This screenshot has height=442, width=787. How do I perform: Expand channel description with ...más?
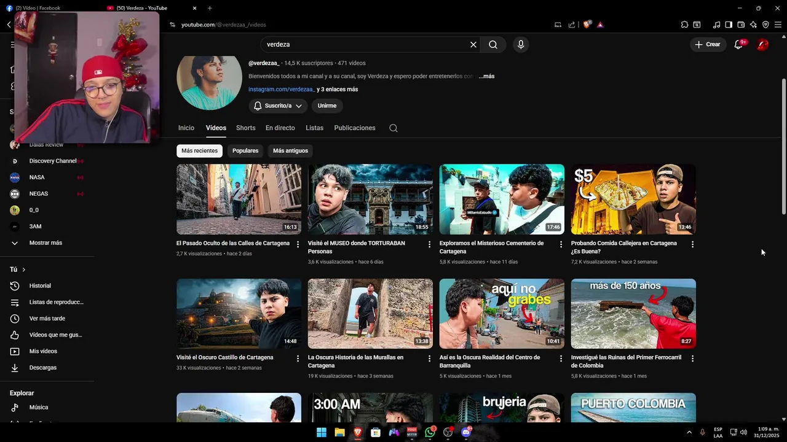click(486, 76)
